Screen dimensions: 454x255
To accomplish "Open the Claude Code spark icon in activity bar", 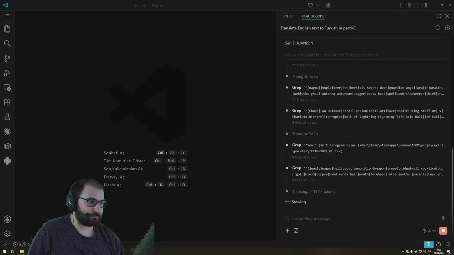I will click(x=7, y=132).
